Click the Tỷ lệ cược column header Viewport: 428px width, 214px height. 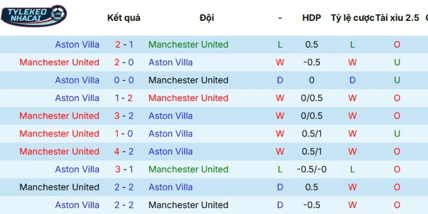(x=352, y=18)
